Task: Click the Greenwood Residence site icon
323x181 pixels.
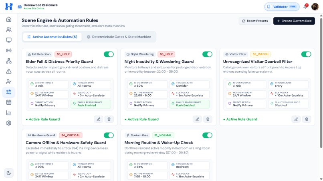Action: click(x=20, y=6)
